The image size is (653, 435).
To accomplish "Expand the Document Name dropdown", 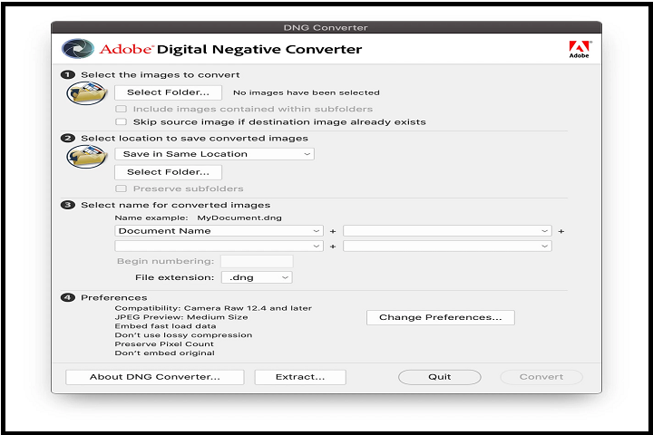I will pyautogui.click(x=219, y=231).
